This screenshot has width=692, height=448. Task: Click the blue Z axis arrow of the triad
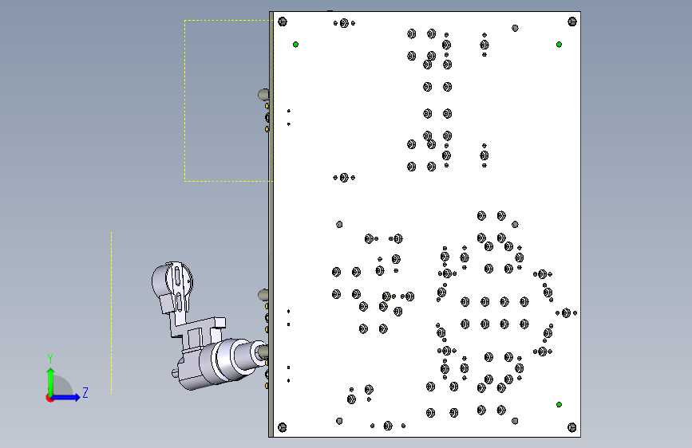[x=67, y=397]
